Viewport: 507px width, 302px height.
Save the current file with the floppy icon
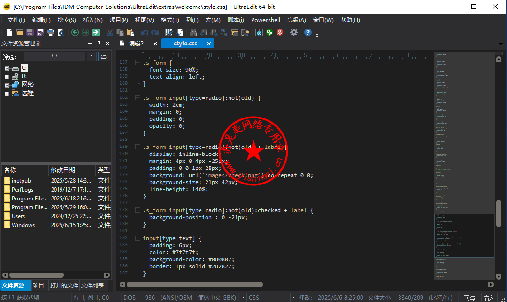pyautogui.click(x=30, y=32)
